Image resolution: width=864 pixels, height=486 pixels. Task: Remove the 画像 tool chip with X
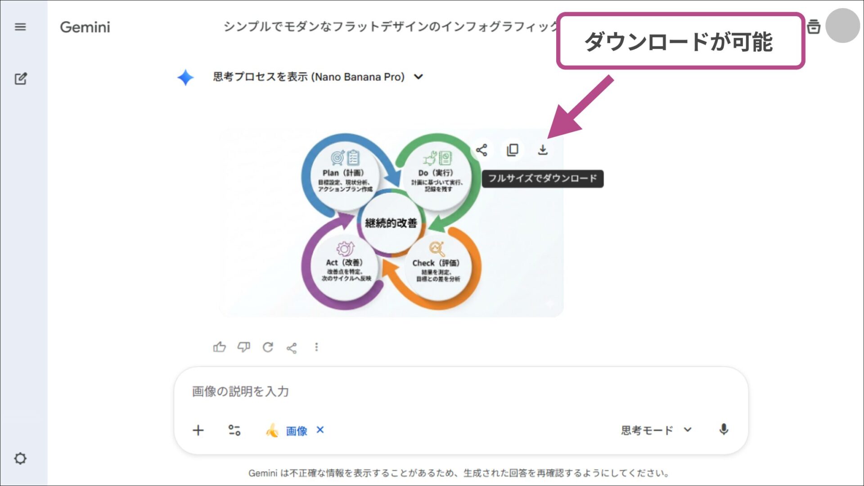pos(320,430)
